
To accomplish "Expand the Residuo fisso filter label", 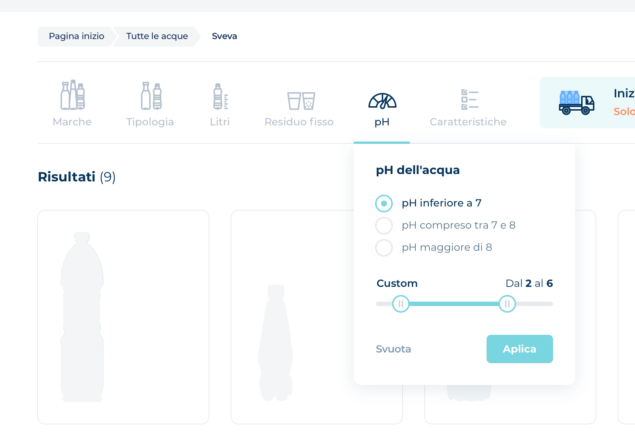I will (x=299, y=122).
